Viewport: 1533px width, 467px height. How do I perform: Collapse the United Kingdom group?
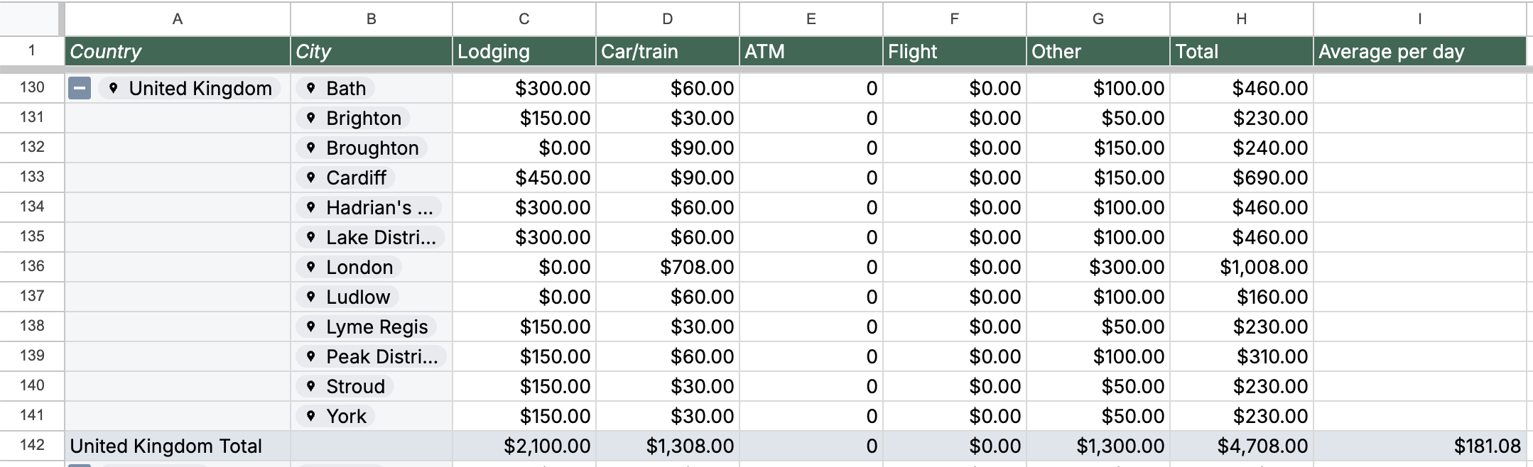[80, 89]
